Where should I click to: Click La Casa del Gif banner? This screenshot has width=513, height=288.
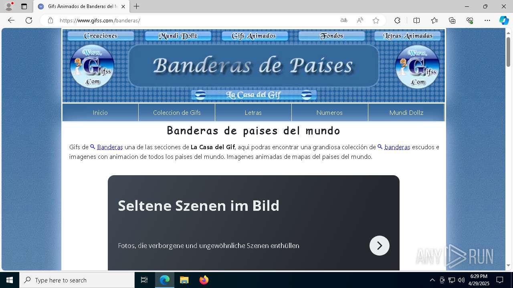(254, 95)
